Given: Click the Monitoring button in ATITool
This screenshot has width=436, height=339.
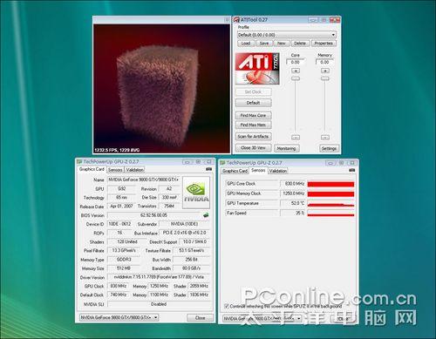Looking at the screenshot, I should tap(286, 148).
